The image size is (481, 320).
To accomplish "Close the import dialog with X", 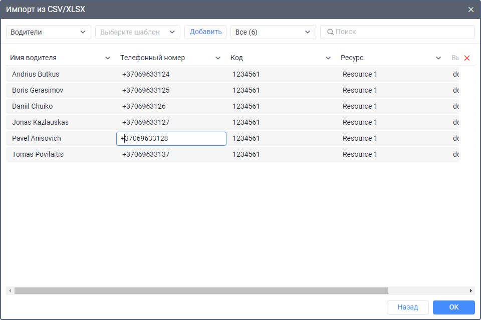I will click(x=470, y=10).
